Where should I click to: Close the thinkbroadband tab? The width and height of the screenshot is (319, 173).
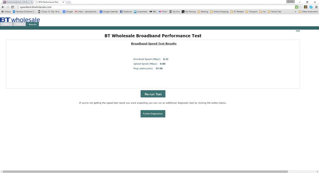click(31, 2)
